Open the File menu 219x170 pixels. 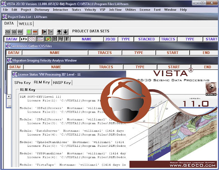[x=5, y=10]
